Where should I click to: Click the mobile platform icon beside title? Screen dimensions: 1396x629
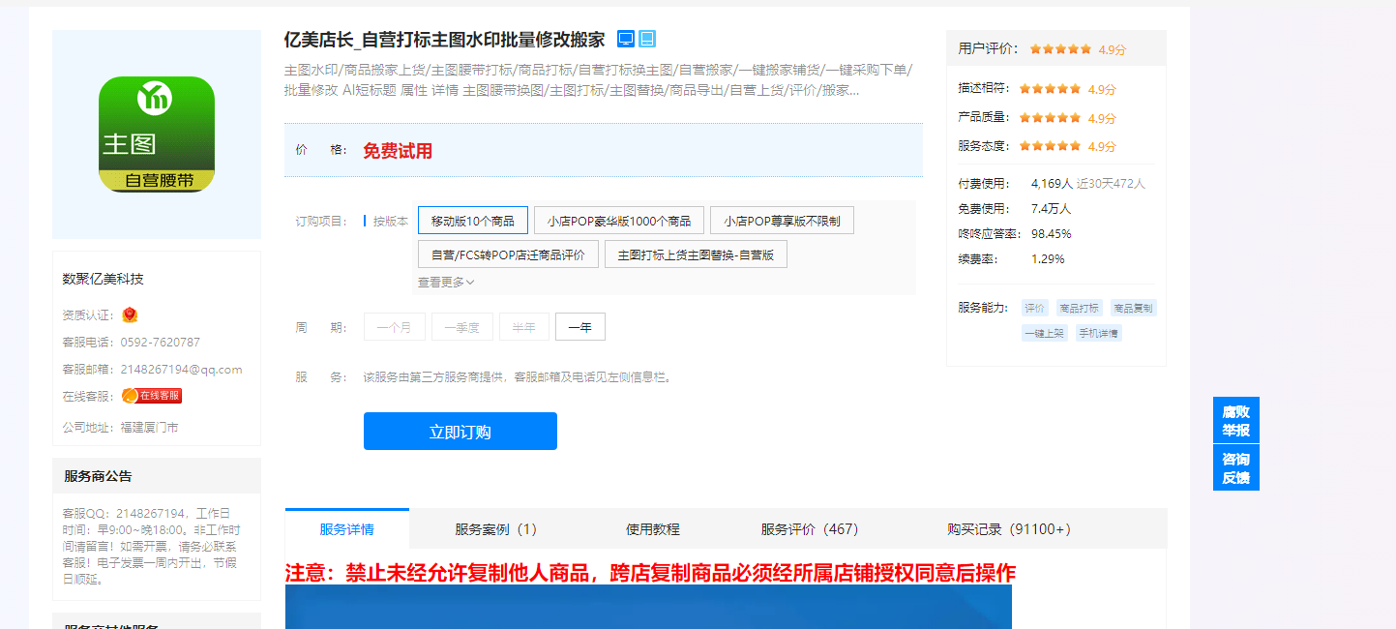click(x=647, y=39)
